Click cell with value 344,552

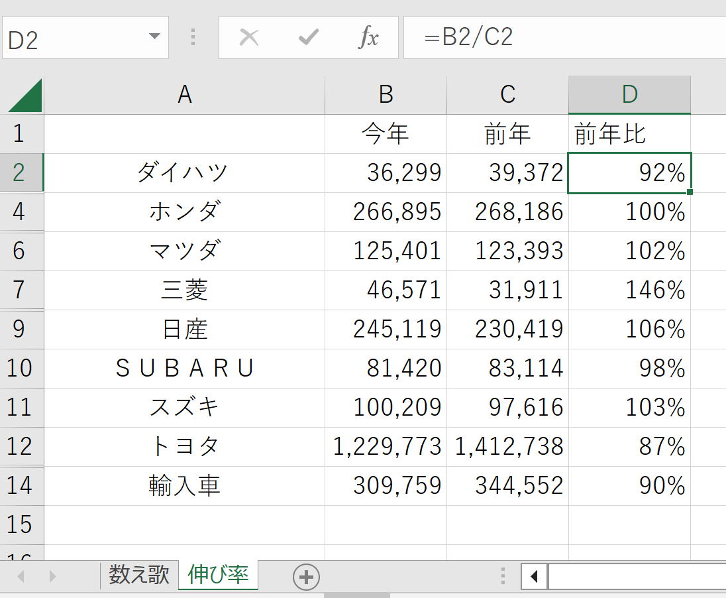[x=507, y=486]
